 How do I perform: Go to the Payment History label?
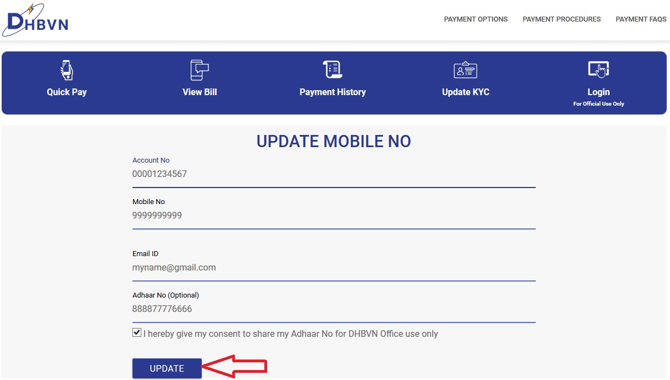333,92
